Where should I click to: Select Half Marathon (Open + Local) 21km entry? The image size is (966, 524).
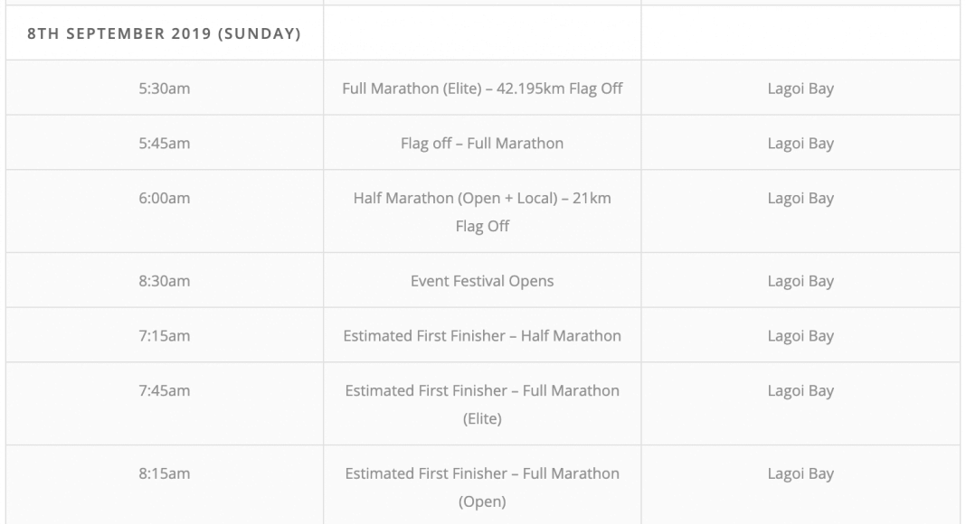click(x=482, y=211)
